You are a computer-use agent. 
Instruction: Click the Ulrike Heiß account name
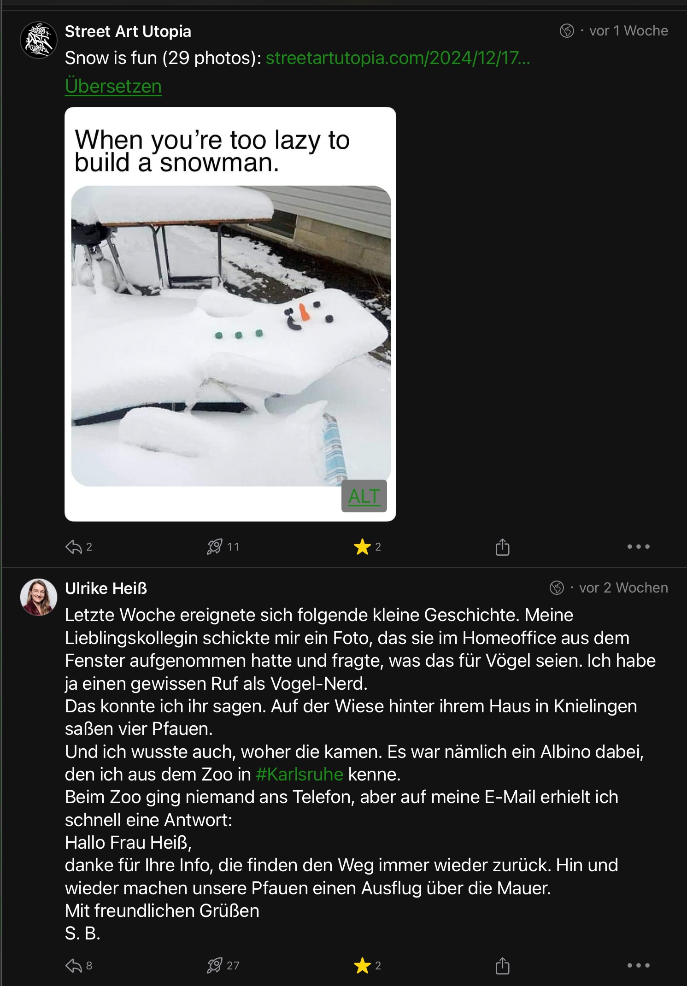pos(106,588)
